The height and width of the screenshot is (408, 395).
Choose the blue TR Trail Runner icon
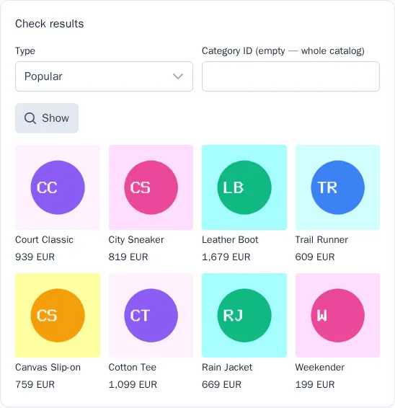coord(337,187)
